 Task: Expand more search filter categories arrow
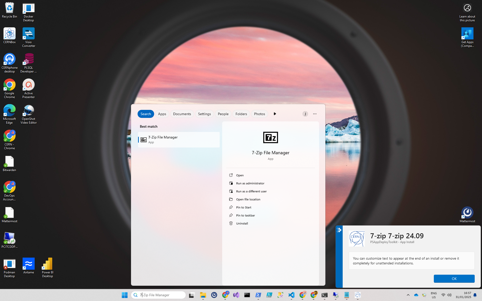[275, 114]
